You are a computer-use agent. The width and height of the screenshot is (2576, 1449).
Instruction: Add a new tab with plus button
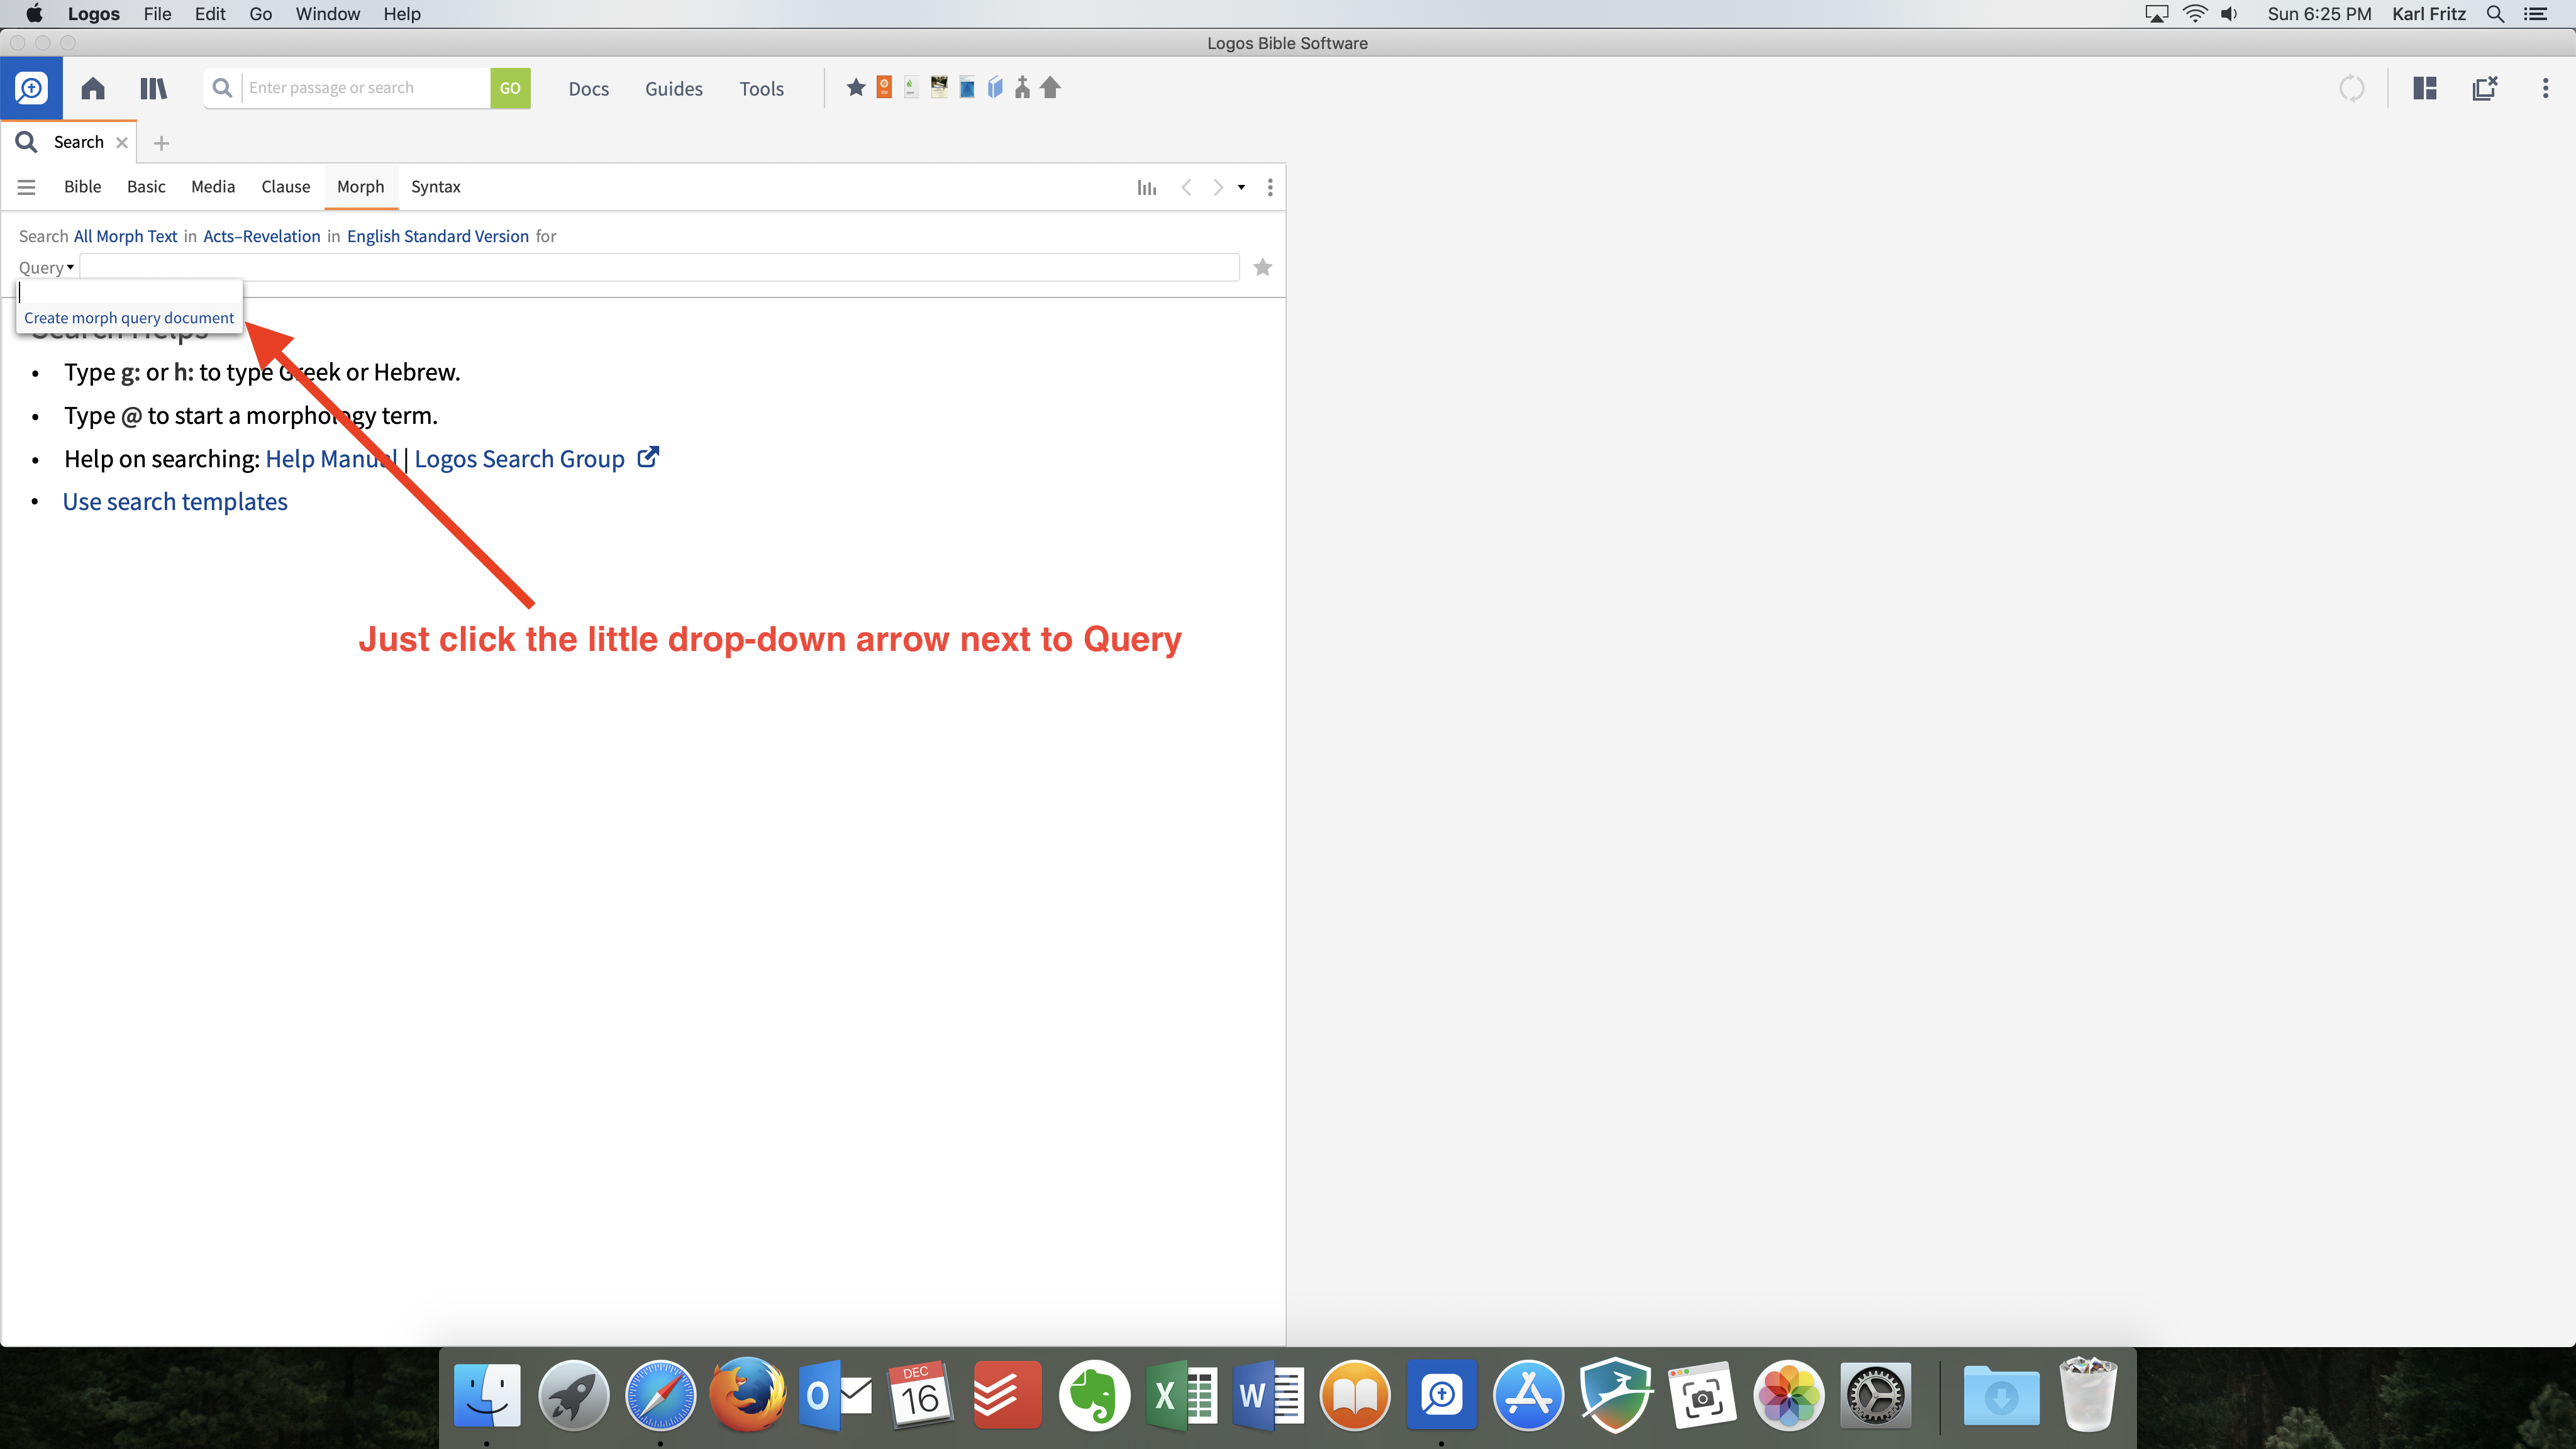pyautogui.click(x=161, y=143)
